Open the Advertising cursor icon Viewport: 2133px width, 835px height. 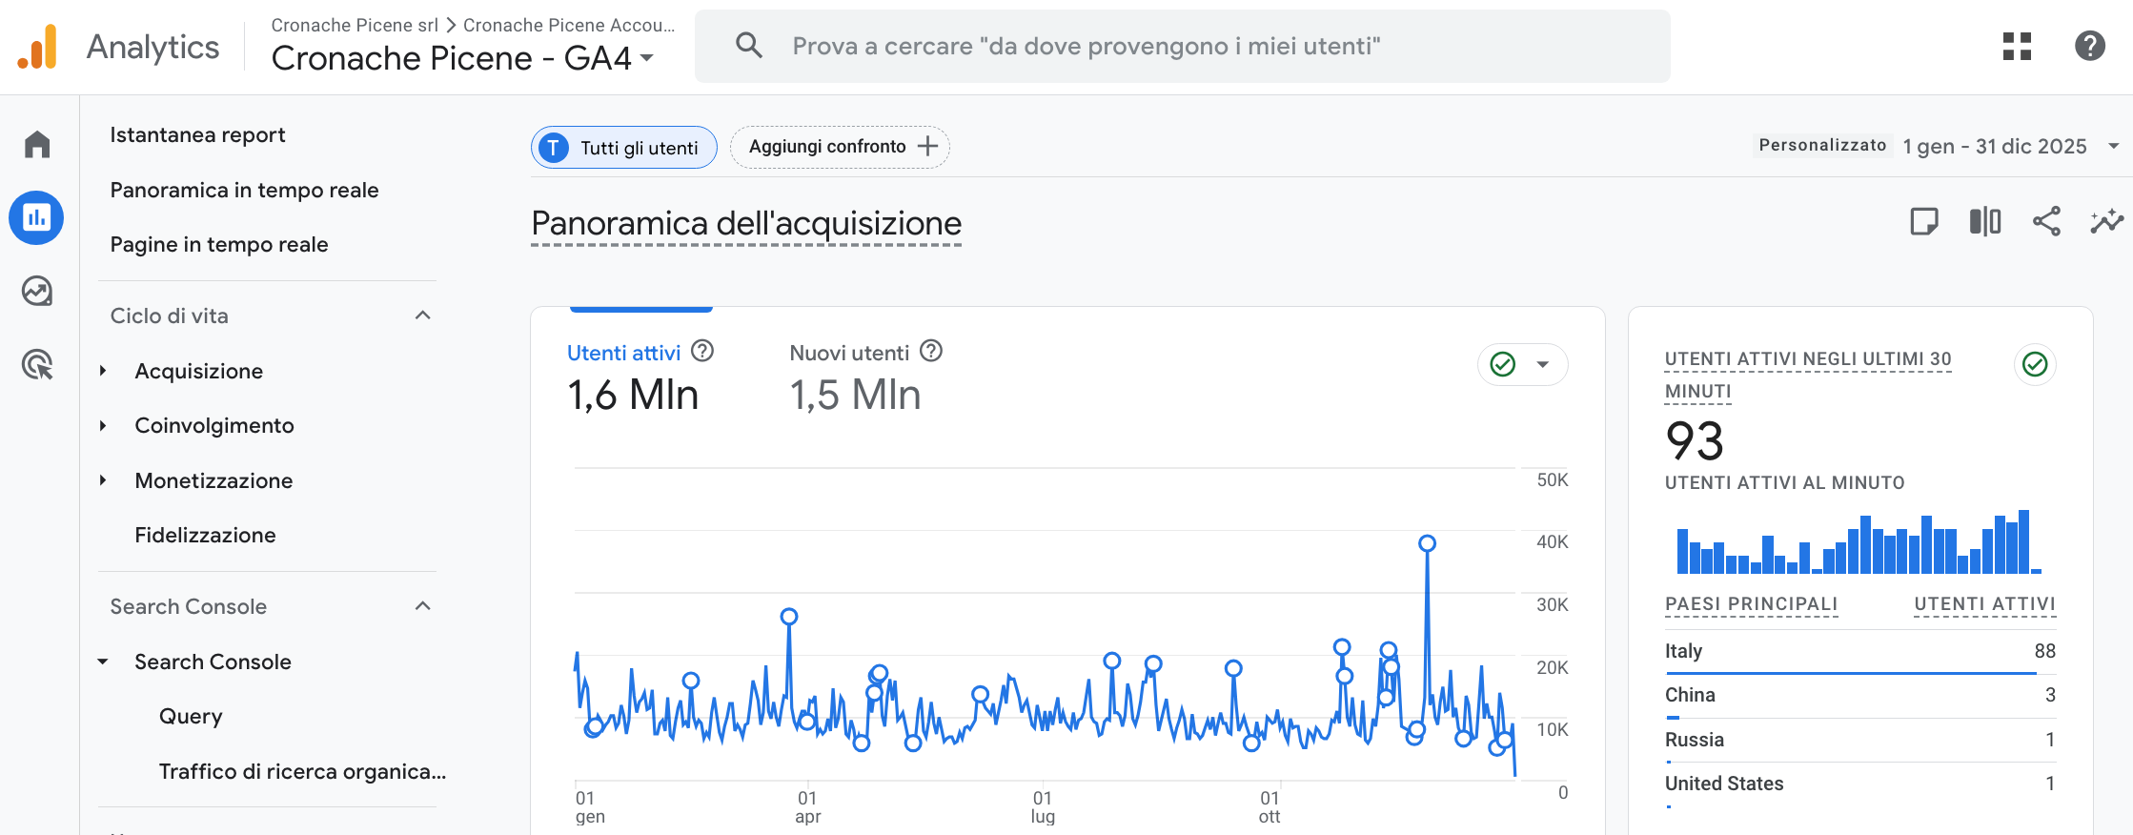[x=37, y=364]
